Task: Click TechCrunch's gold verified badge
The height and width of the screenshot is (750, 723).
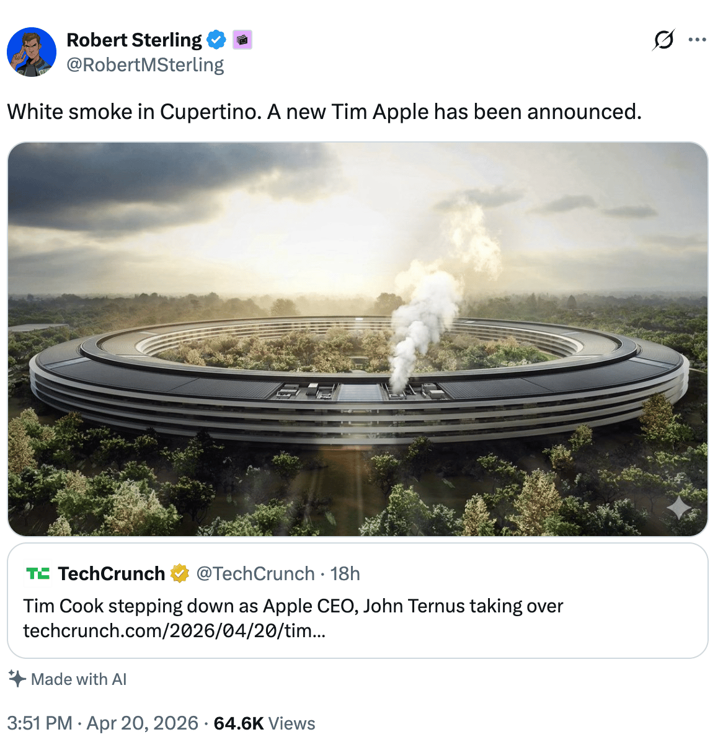Action: point(180,574)
